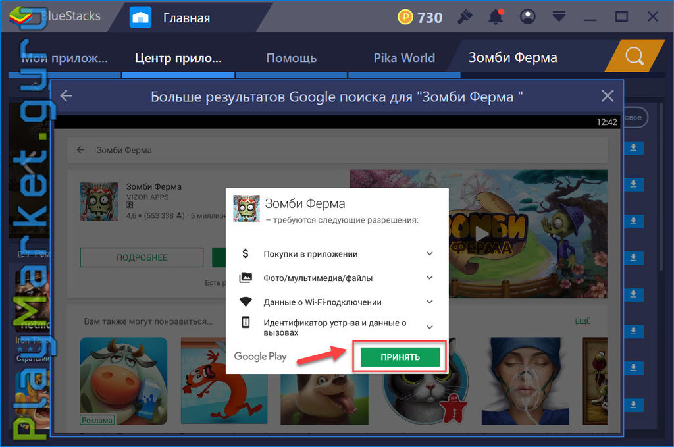Viewport: 674px width, 447px height.
Task: Click the photo and media files icon
Action: pos(246,278)
